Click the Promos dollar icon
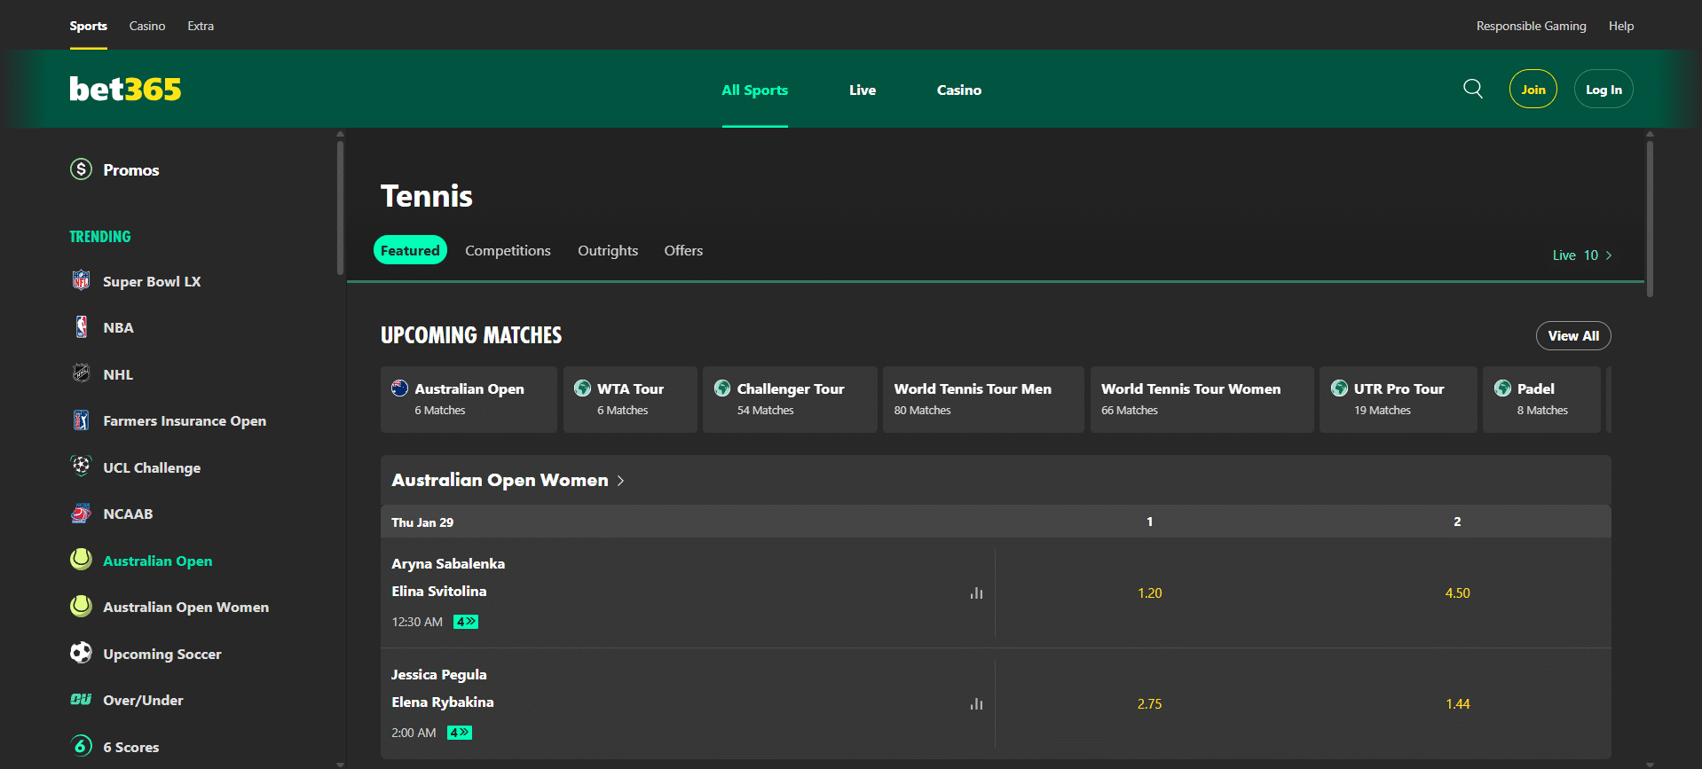The height and width of the screenshot is (769, 1702). [81, 169]
